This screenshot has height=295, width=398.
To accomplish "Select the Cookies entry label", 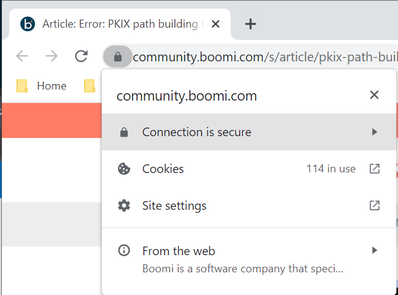I will (x=163, y=169).
